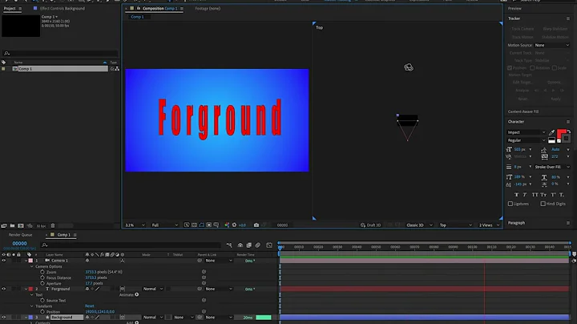Hide the Background layer
This screenshot has width=577, height=324.
[4, 318]
